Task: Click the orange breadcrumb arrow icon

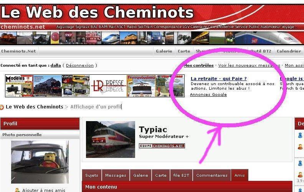Action: click(2, 107)
